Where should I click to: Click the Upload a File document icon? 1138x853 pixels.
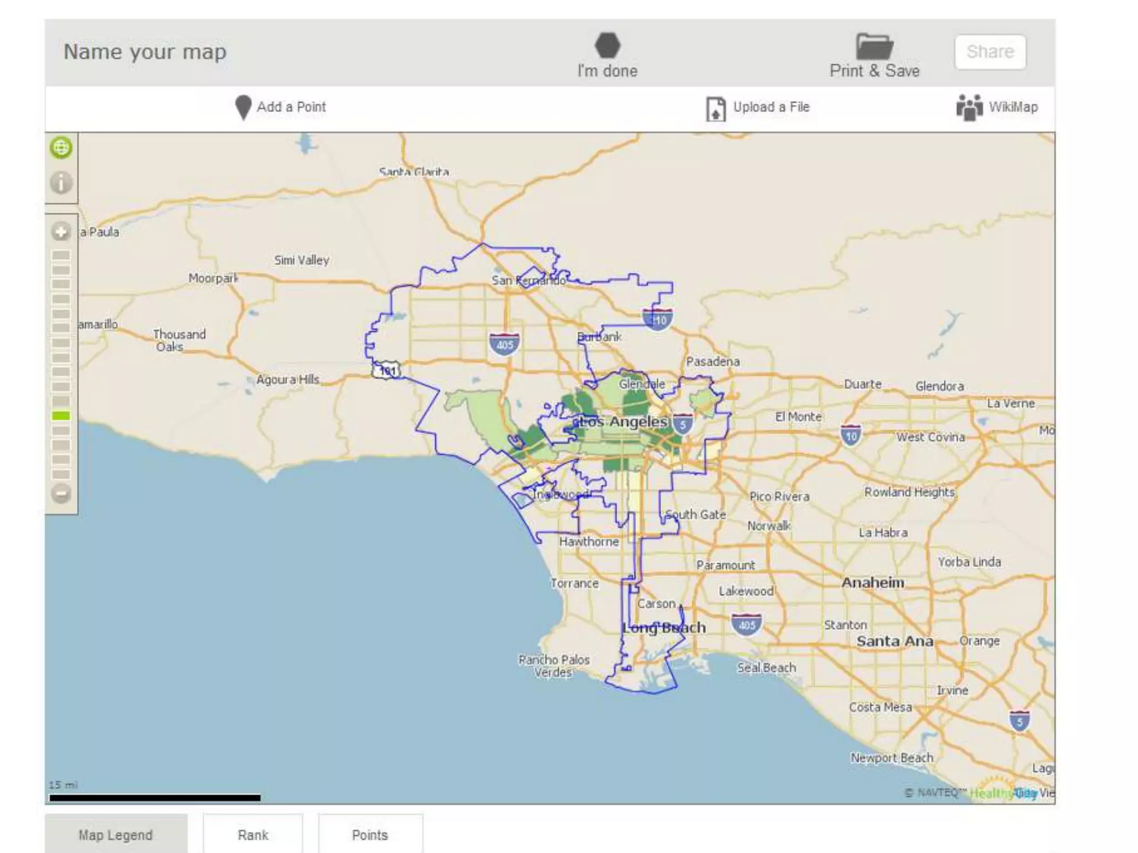click(x=715, y=108)
